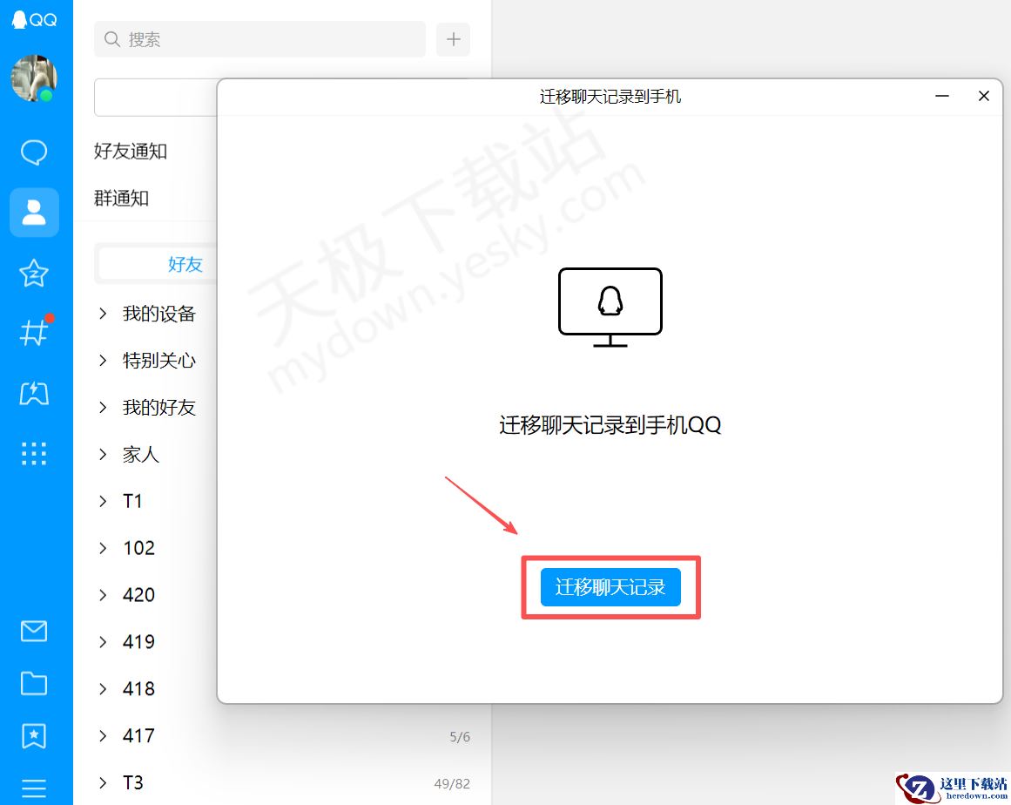
Task: Minimize the 迁移聊天记录到手机 dialog
Action: (x=942, y=96)
